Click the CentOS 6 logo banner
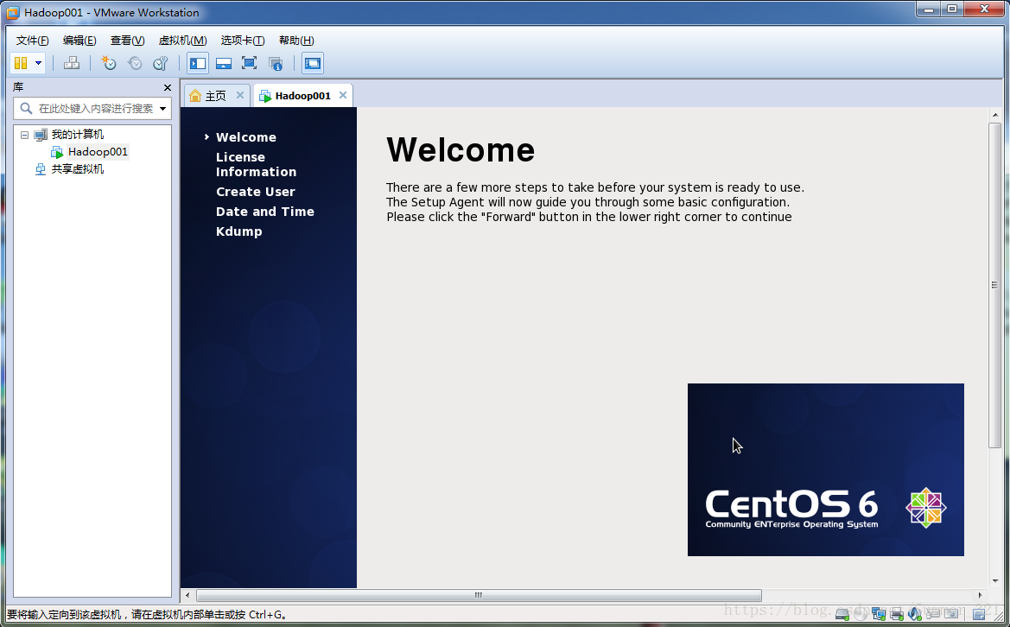Screen dimensions: 1010x627 (x=826, y=470)
